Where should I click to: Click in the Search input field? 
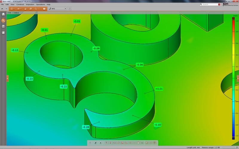click(211, 4)
